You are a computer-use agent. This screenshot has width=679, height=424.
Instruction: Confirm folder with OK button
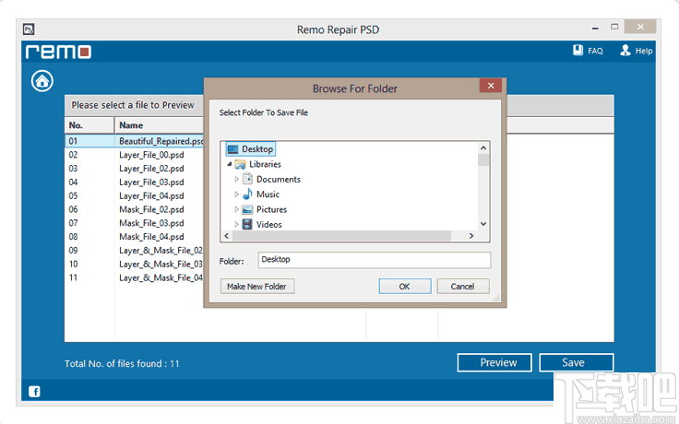click(x=404, y=287)
